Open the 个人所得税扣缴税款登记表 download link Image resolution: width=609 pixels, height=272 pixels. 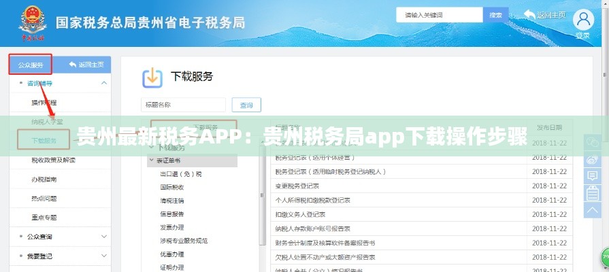[312, 201]
